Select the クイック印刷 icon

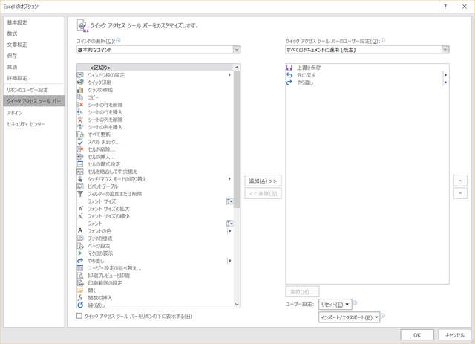click(x=80, y=82)
